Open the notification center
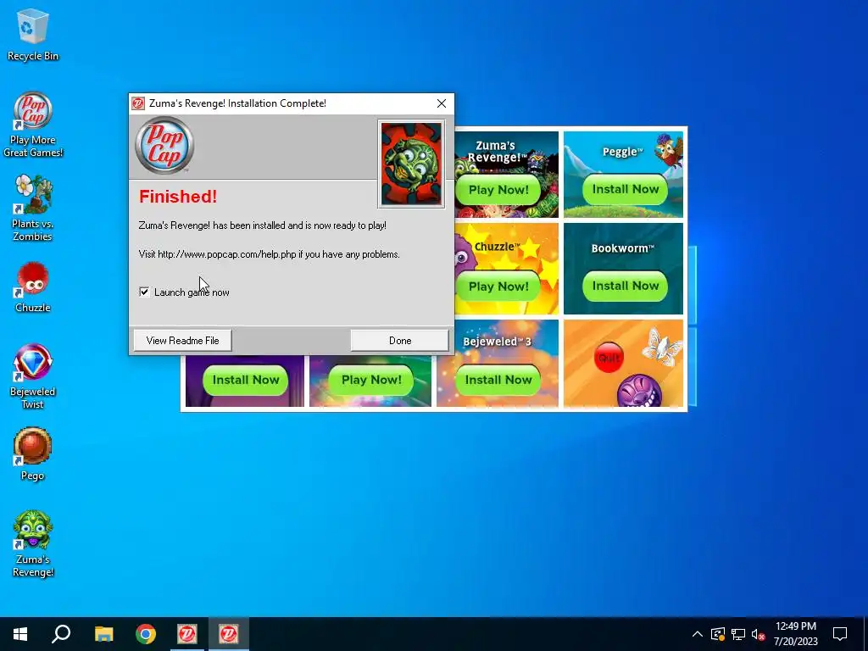Image resolution: width=868 pixels, height=651 pixels. coord(840,634)
